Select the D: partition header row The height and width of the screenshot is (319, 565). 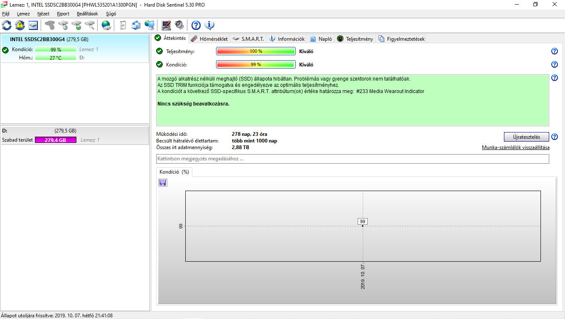point(75,130)
